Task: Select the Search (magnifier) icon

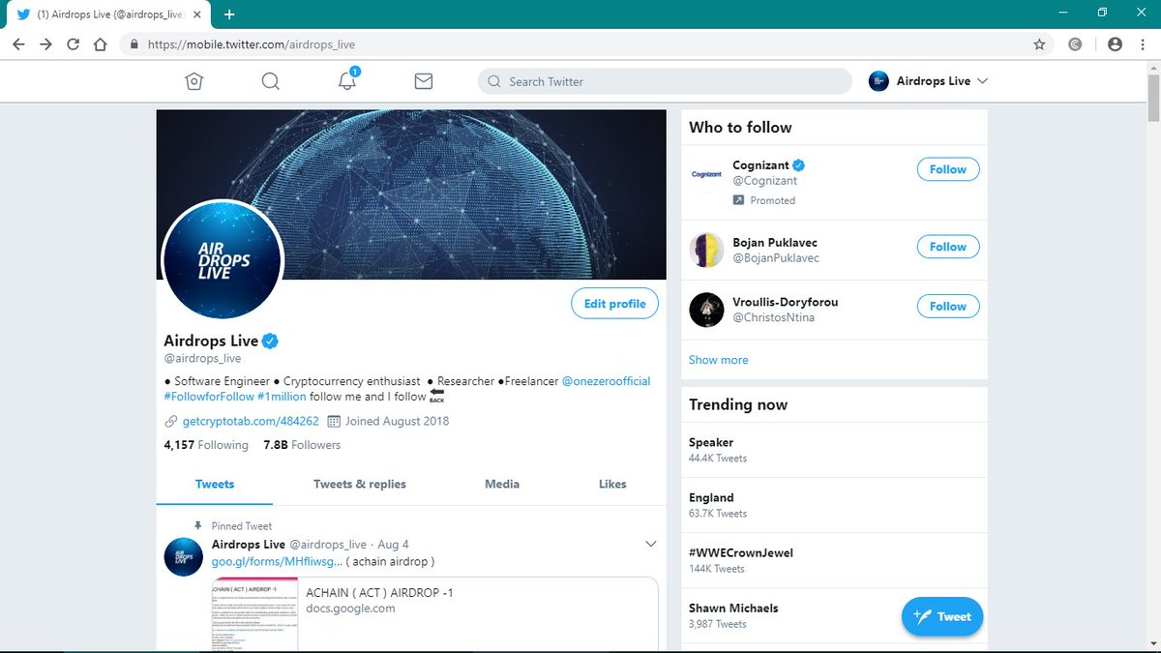Action: tap(270, 81)
